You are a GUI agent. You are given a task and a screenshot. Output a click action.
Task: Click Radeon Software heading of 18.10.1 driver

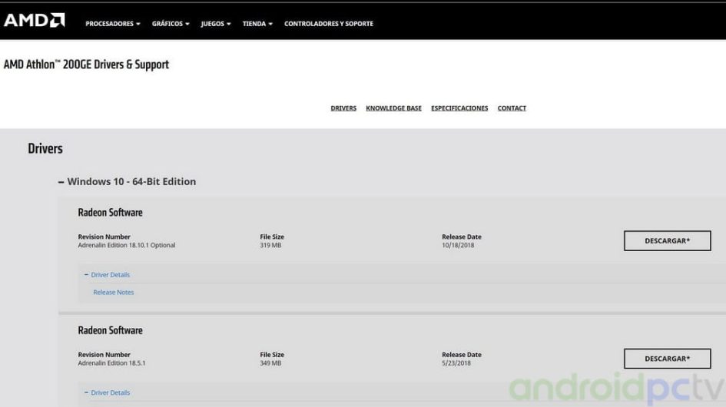(110, 212)
